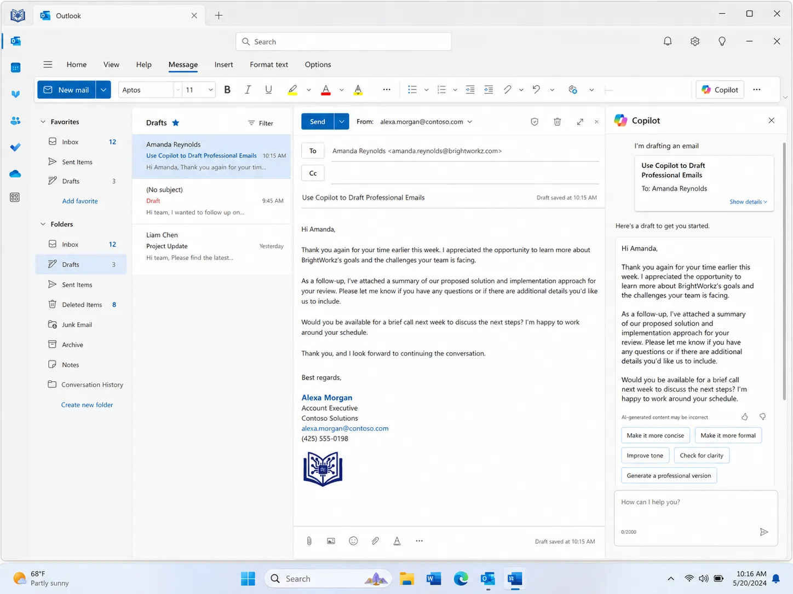
Task: Open more formatting options ellipsis
Action: (x=387, y=90)
